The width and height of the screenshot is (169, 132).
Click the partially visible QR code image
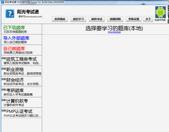(168, 14)
